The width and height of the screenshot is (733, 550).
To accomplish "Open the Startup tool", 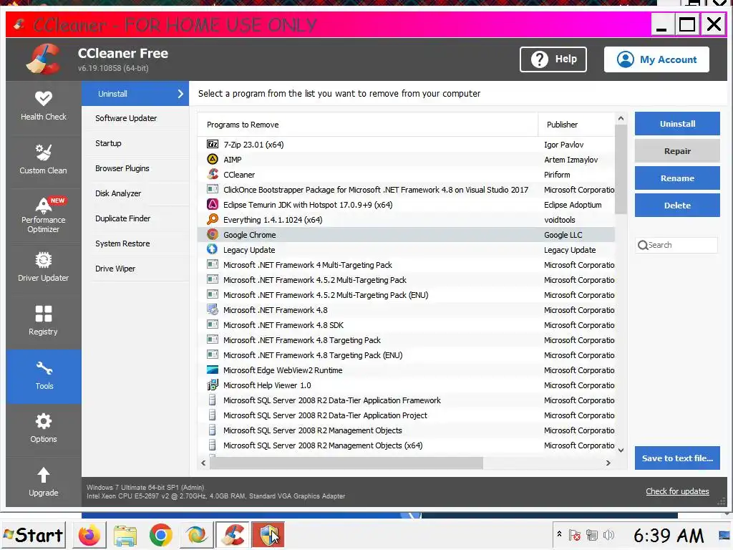I will (x=135, y=143).
